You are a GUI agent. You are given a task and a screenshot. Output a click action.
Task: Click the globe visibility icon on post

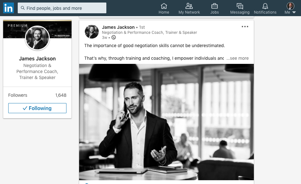coord(114,37)
